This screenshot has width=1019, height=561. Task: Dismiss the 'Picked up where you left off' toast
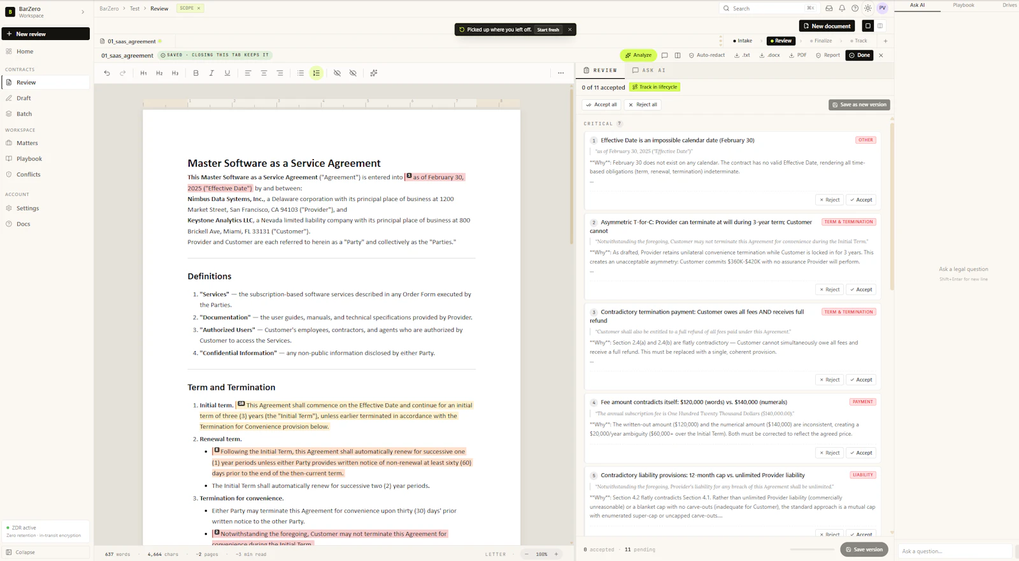[x=570, y=29]
